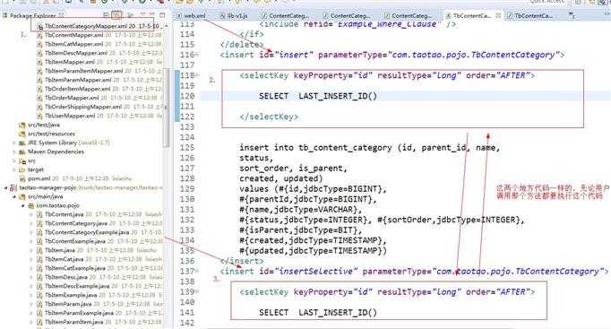Click the pom.xml file icon
The width and height of the screenshot is (611, 329).
(x=22, y=178)
